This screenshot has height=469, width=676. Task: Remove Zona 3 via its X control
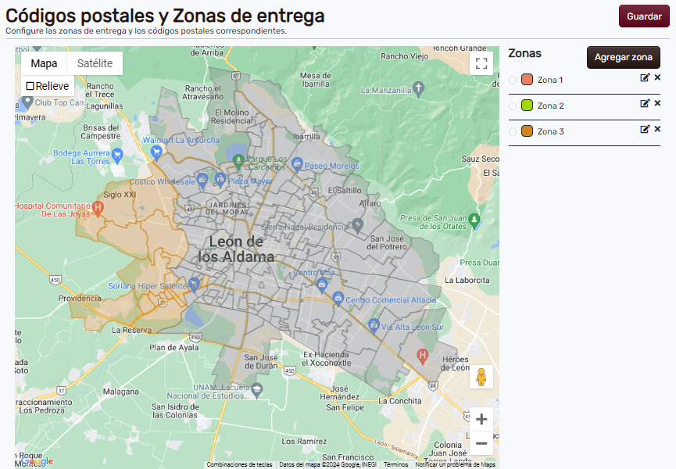[x=657, y=131]
